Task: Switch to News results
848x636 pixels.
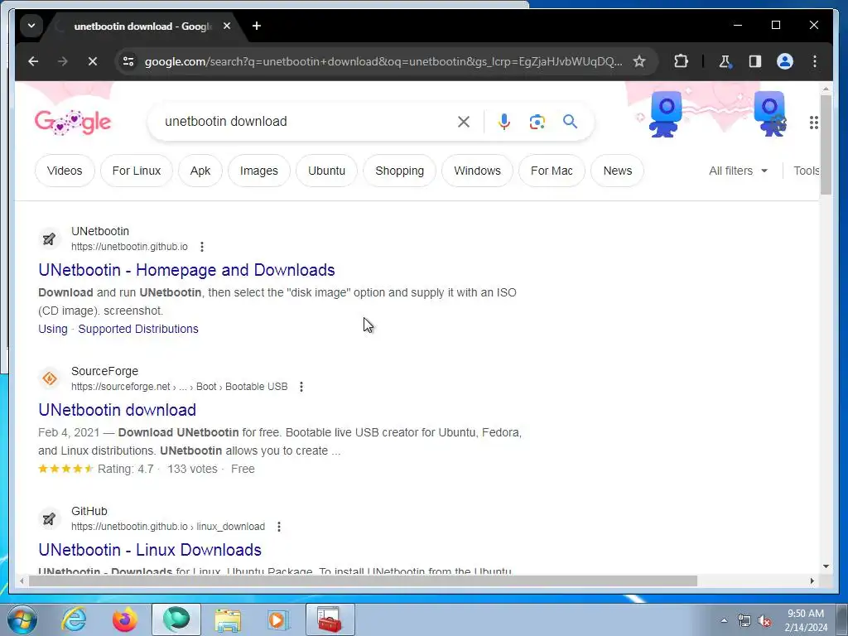Action: [x=617, y=171]
